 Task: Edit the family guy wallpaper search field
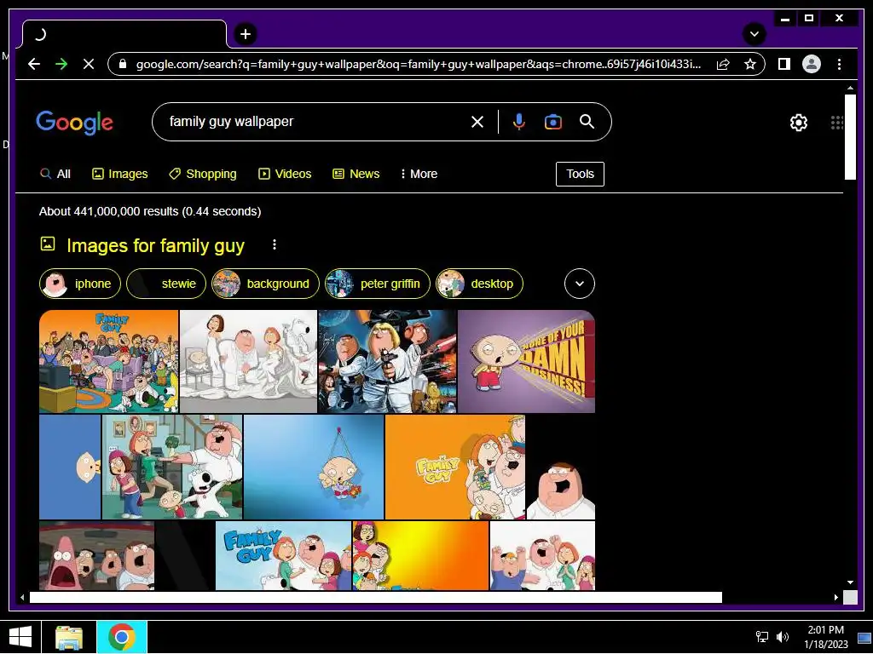coord(312,122)
